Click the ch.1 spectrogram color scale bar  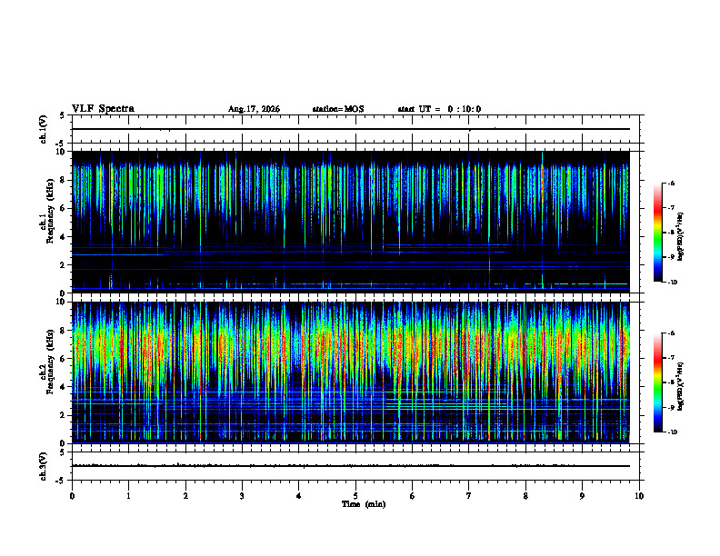[657, 233]
